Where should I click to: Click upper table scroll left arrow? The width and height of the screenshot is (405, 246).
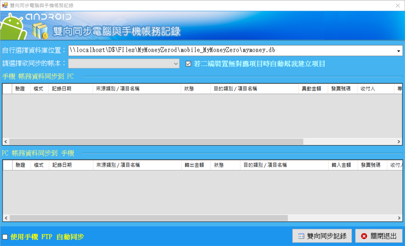tap(6, 142)
